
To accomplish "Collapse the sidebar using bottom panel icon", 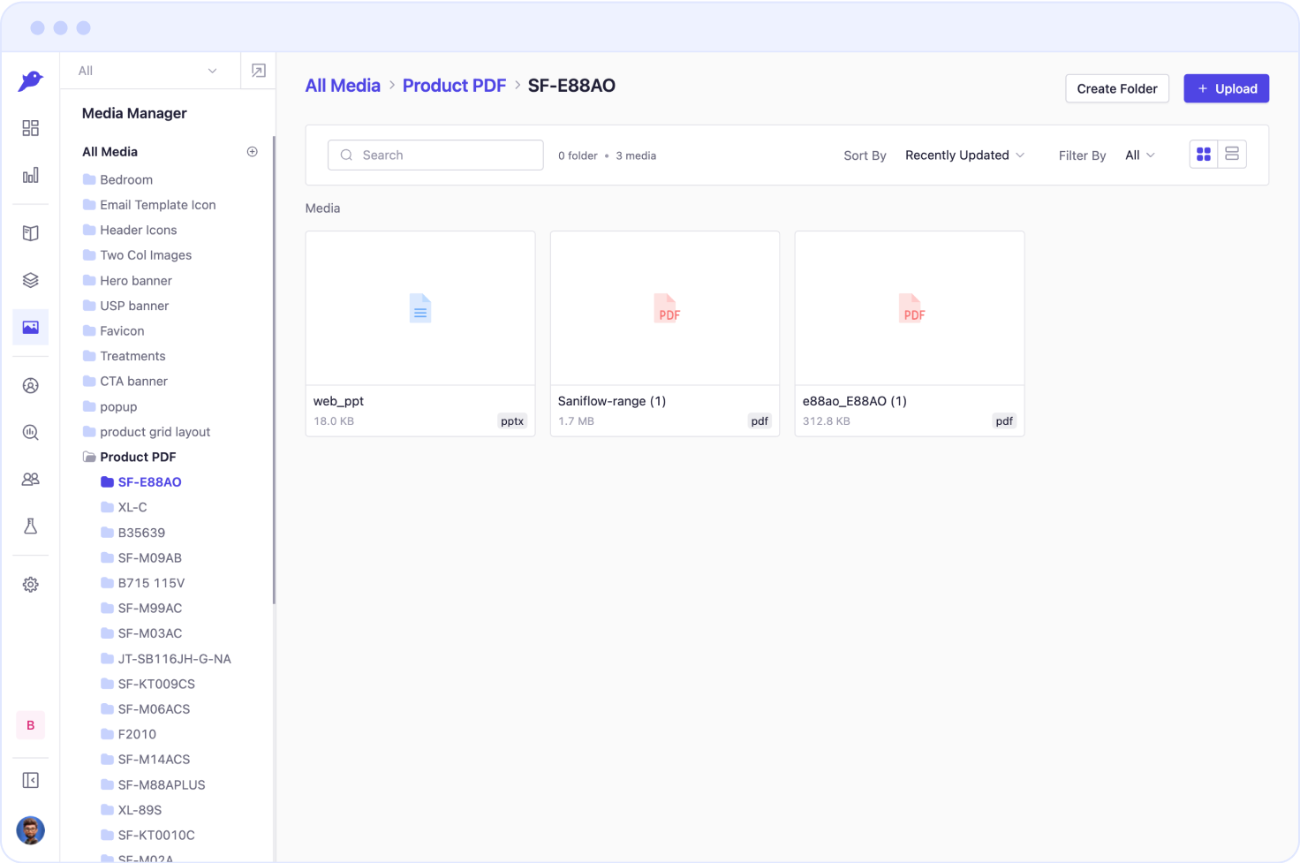I will 30,781.
